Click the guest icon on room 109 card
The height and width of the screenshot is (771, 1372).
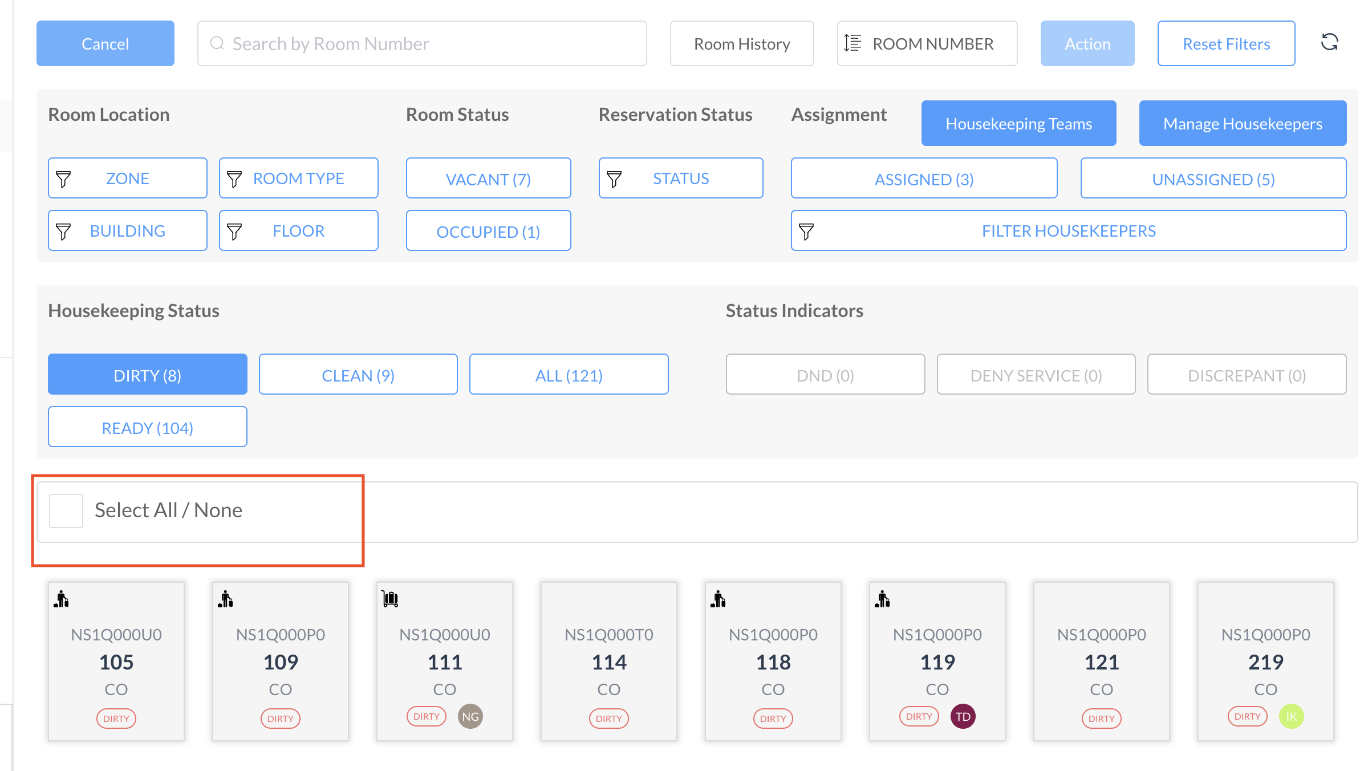point(225,599)
